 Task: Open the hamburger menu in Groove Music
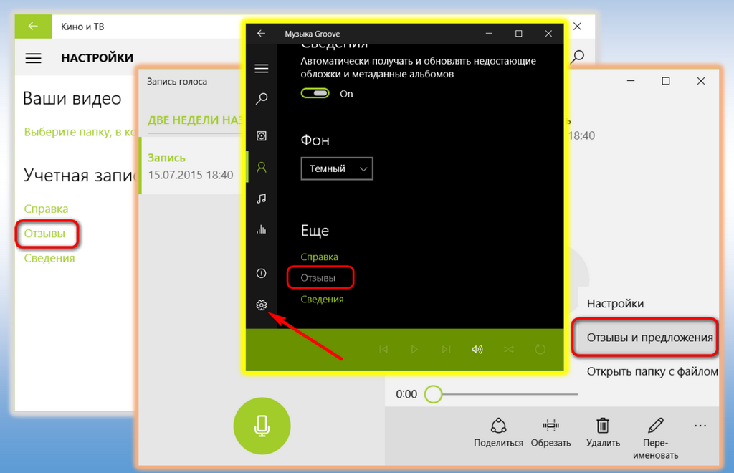coord(261,69)
